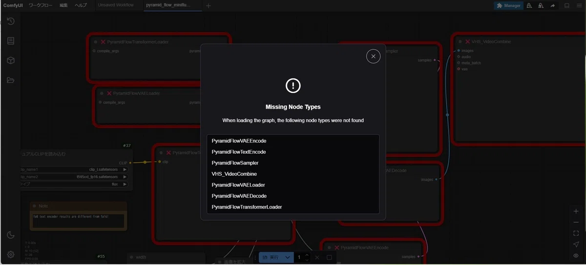Open the node library sidebar panel
This screenshot has width=586, height=265.
click(11, 41)
